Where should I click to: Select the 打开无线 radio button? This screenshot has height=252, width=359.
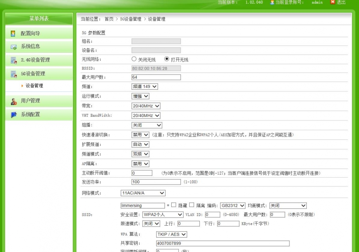pos(167,59)
